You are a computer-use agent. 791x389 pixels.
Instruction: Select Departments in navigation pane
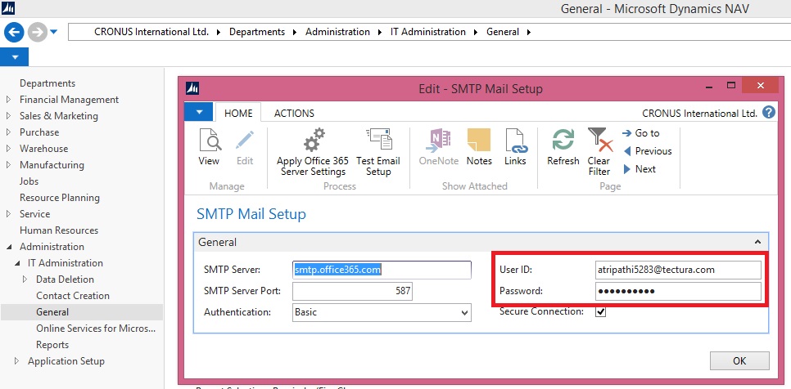47,83
